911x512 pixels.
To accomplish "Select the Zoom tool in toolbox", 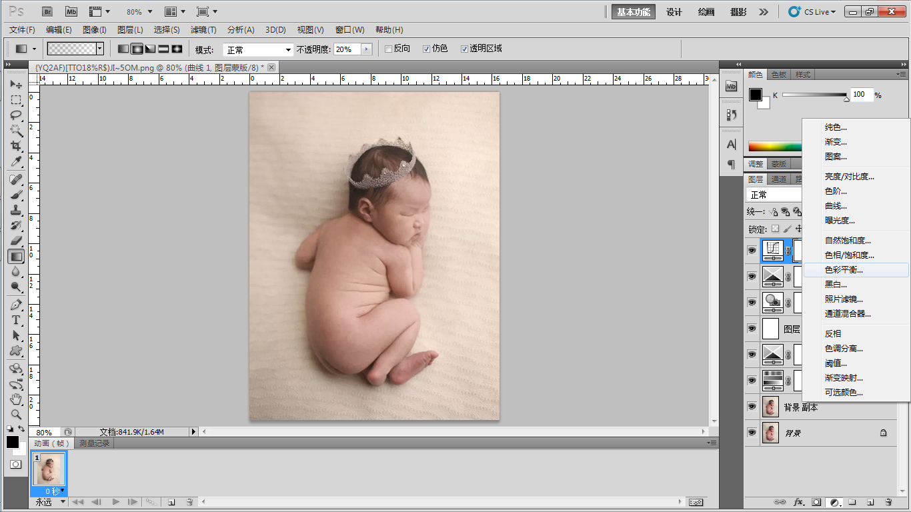I will point(16,414).
